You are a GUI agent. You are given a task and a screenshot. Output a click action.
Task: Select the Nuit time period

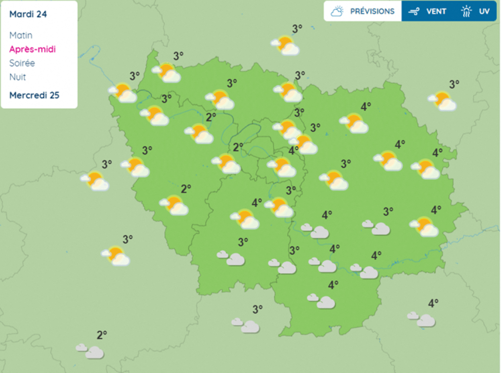(17, 77)
